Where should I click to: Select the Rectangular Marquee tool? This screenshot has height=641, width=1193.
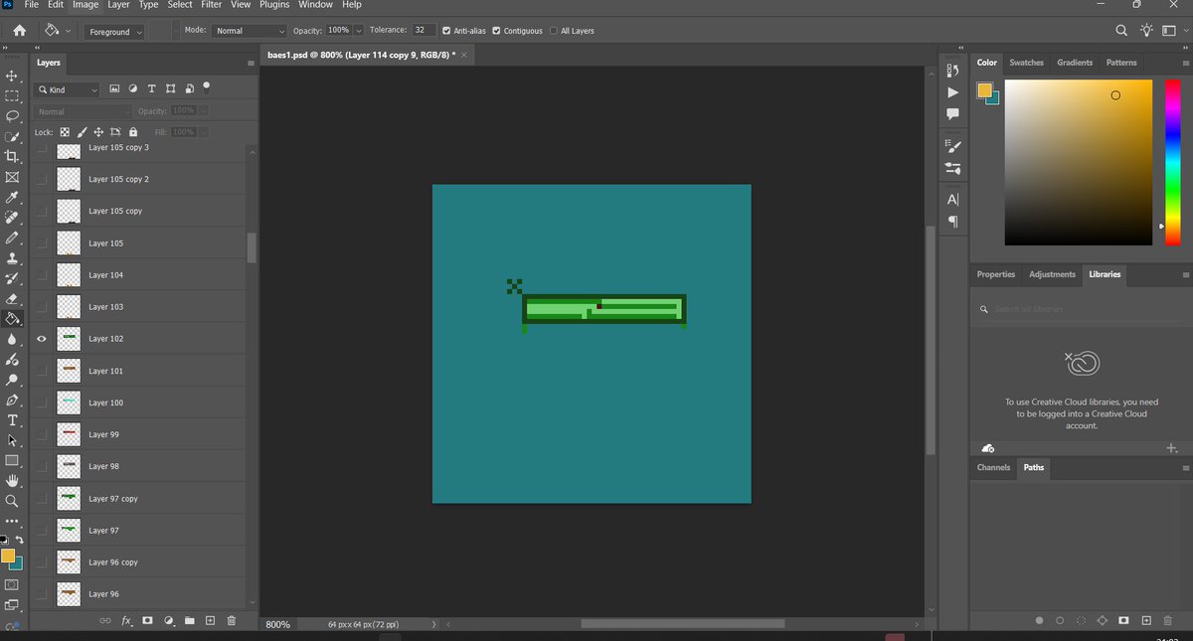point(12,96)
